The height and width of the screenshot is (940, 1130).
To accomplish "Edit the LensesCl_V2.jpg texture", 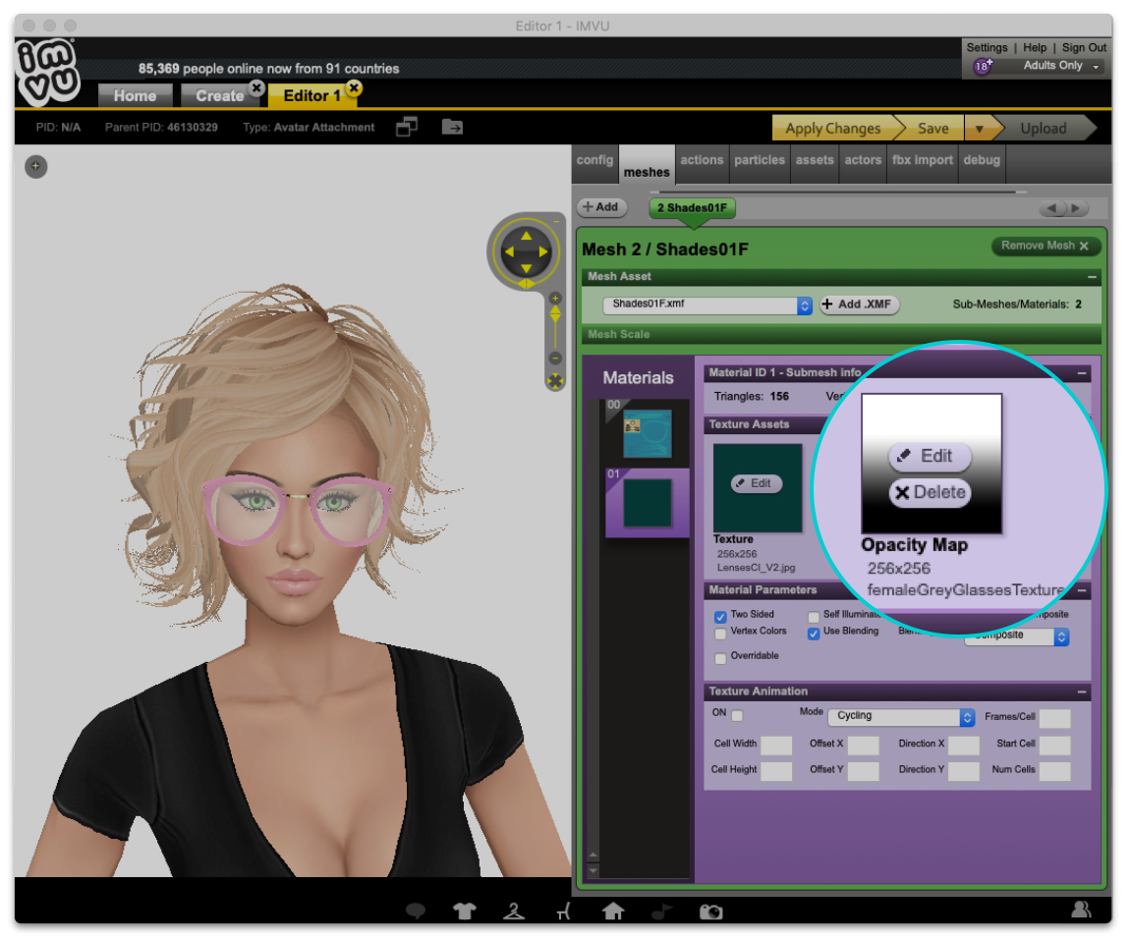I will click(756, 484).
